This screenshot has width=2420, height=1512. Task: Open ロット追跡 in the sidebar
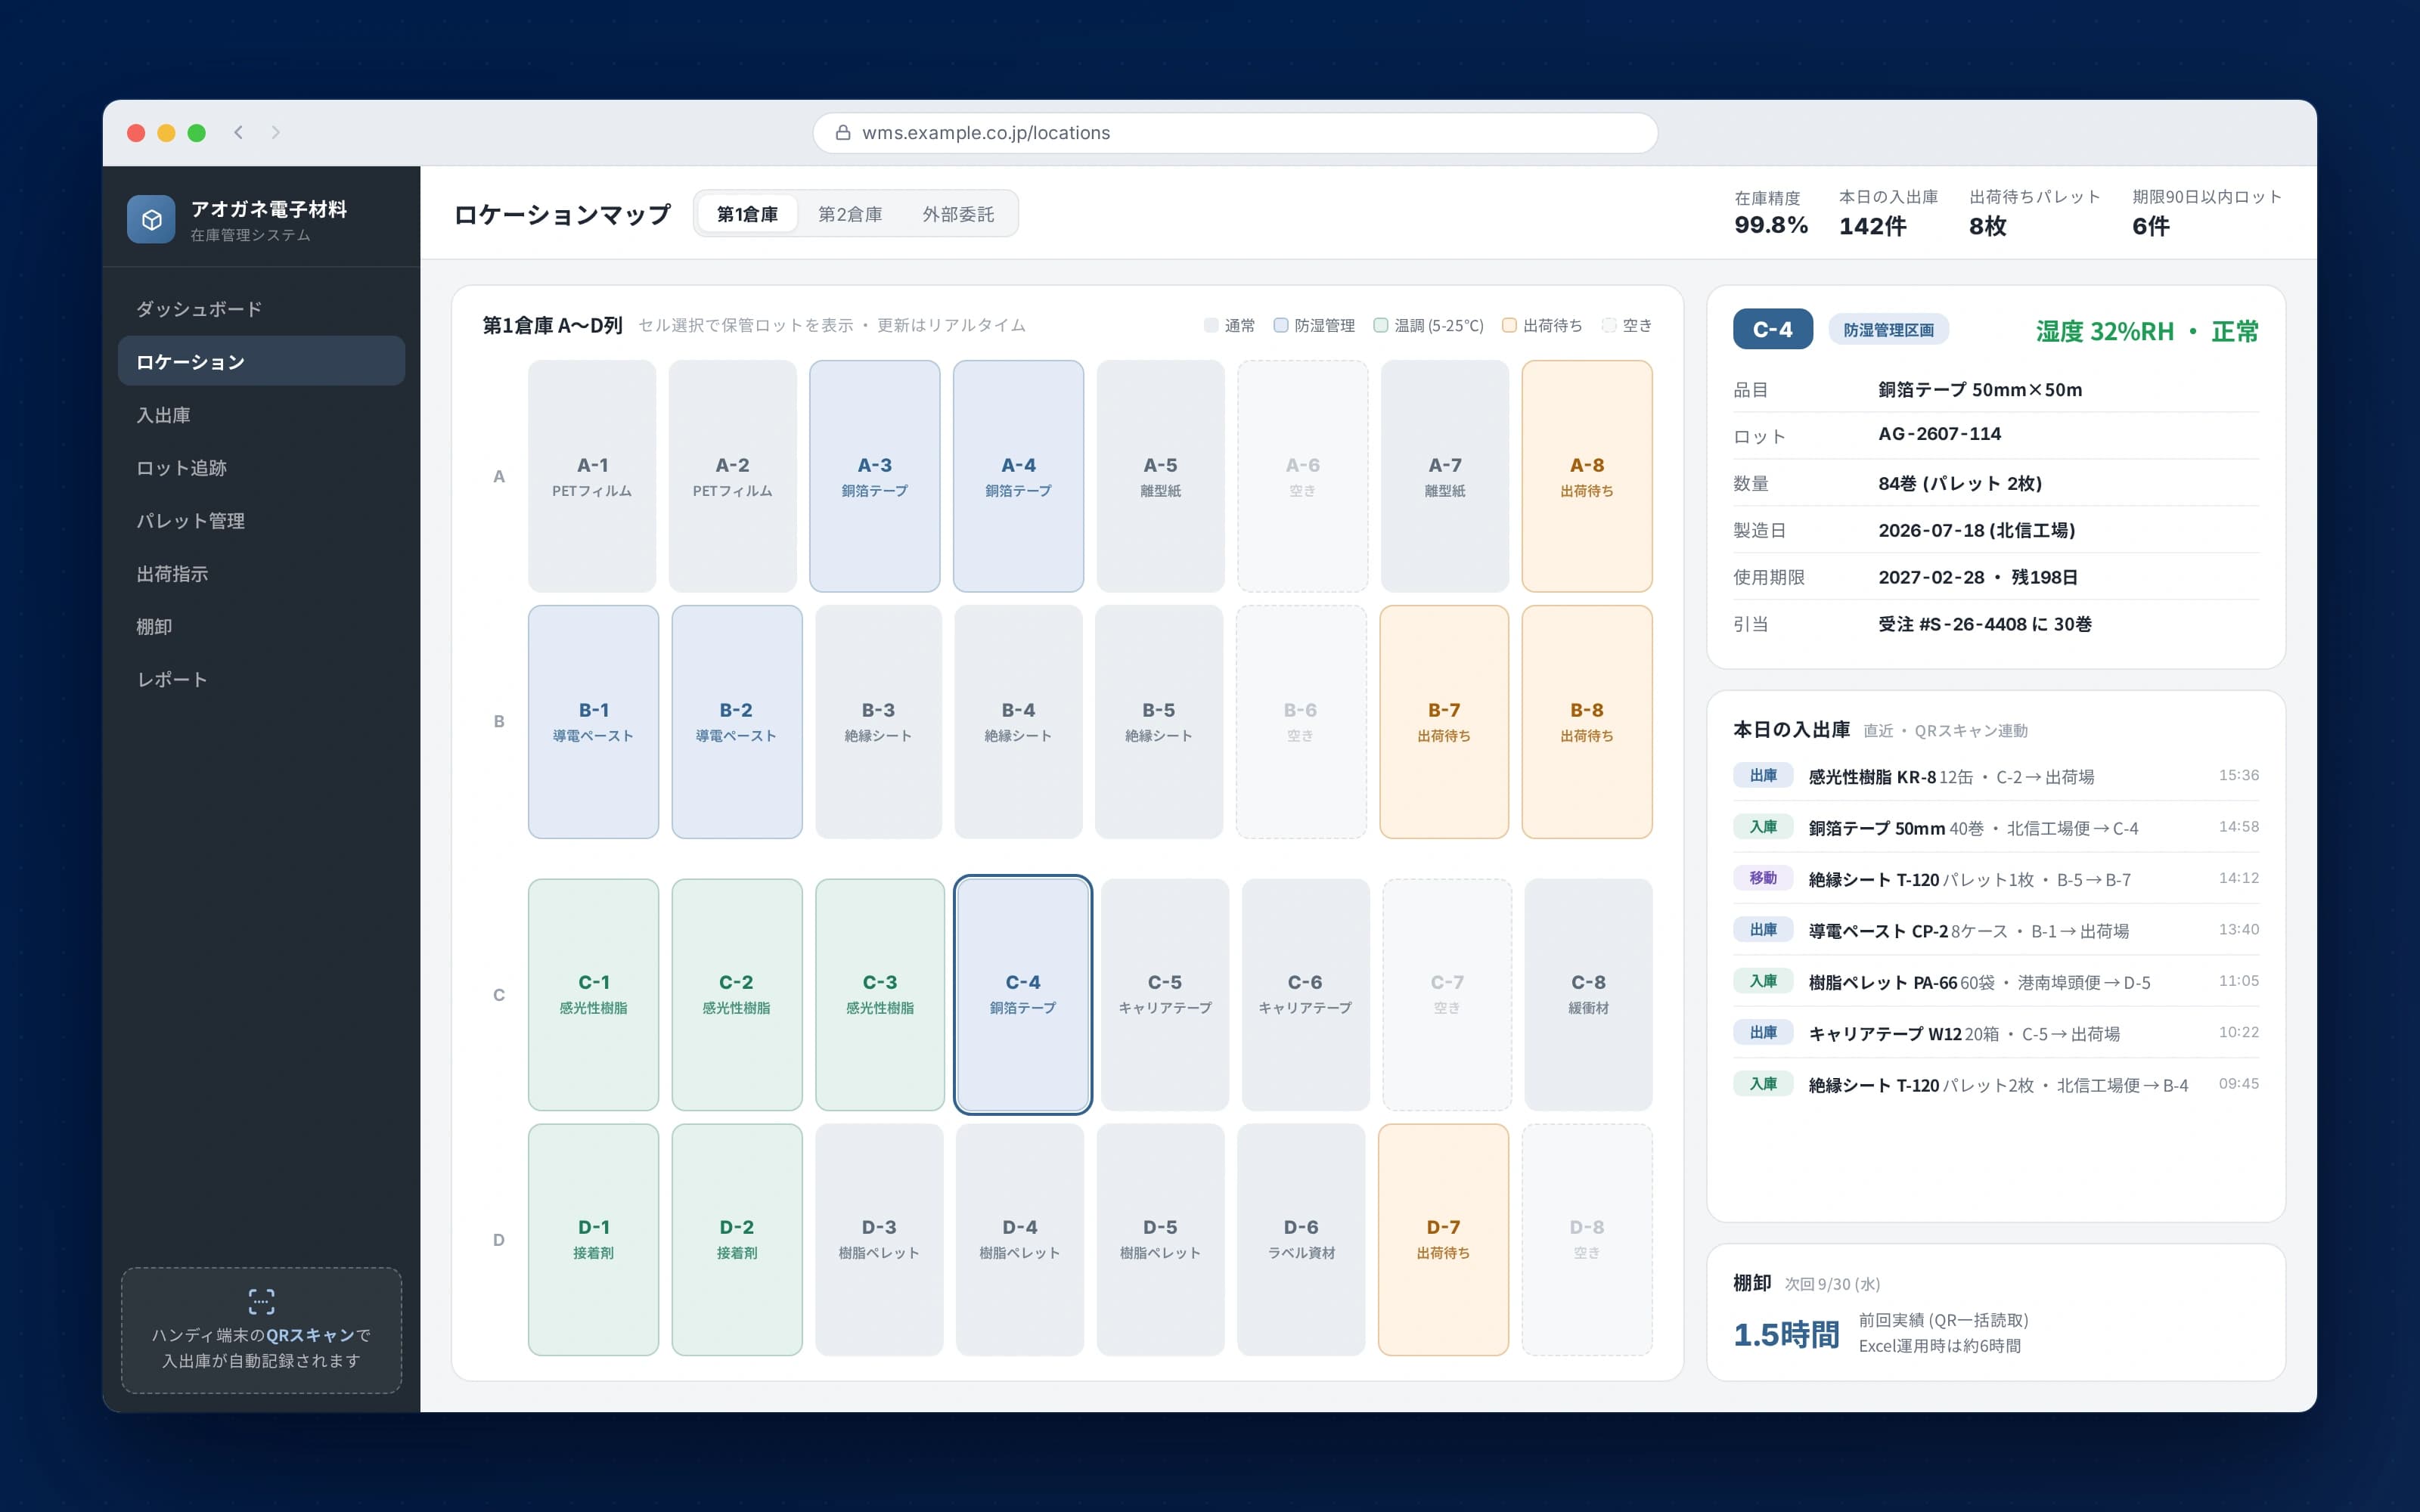[x=261, y=468]
